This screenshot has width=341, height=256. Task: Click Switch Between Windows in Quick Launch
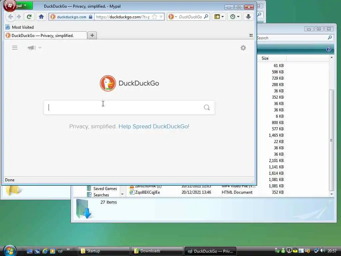[37, 251]
